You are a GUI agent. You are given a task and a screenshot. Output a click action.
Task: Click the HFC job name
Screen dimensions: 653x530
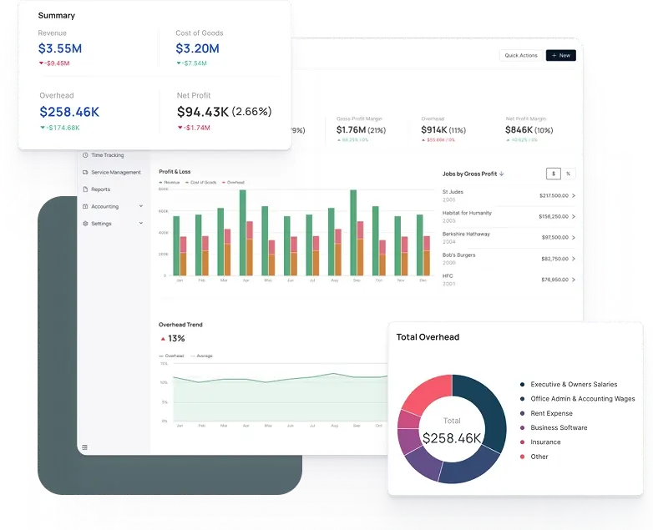click(448, 276)
